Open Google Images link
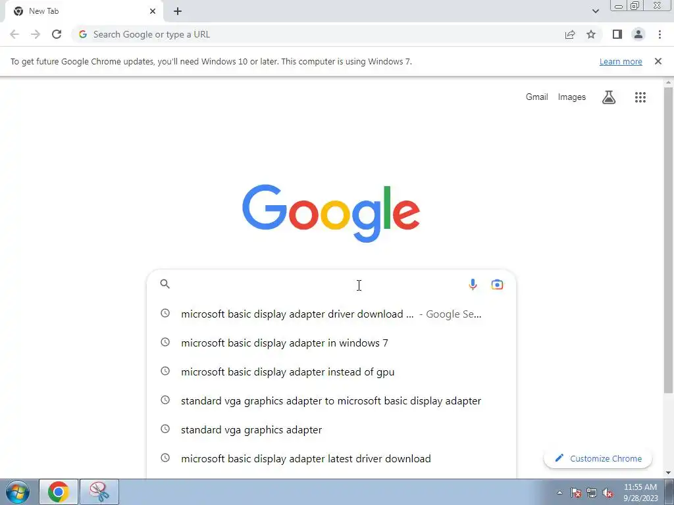Screen dimensions: 674x505 572,97
